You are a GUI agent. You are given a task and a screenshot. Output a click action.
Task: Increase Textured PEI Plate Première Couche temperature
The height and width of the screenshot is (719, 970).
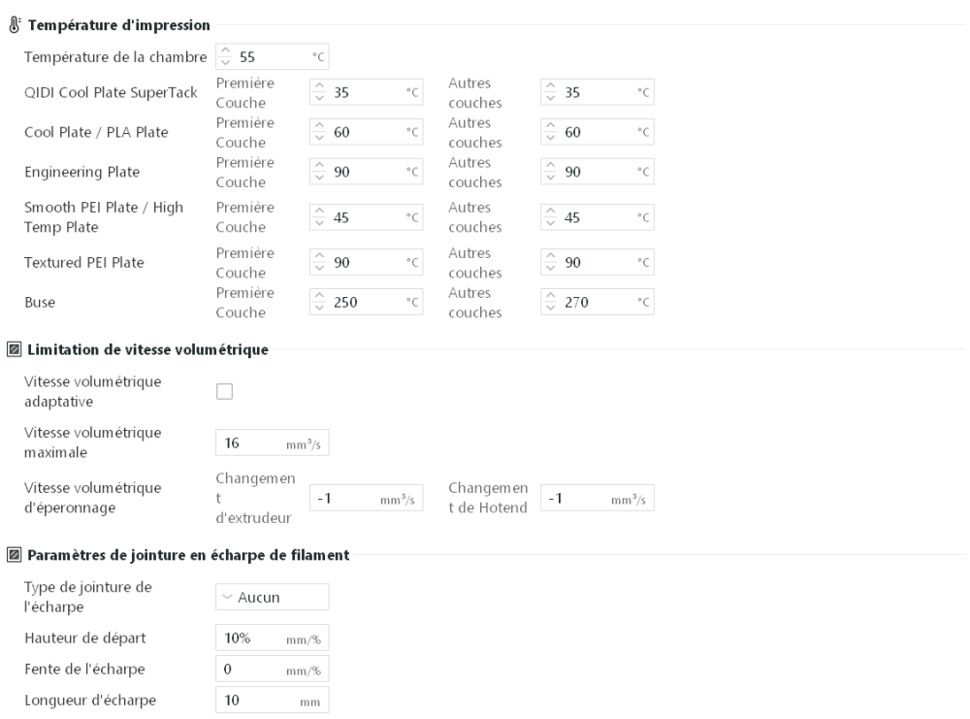317,257
